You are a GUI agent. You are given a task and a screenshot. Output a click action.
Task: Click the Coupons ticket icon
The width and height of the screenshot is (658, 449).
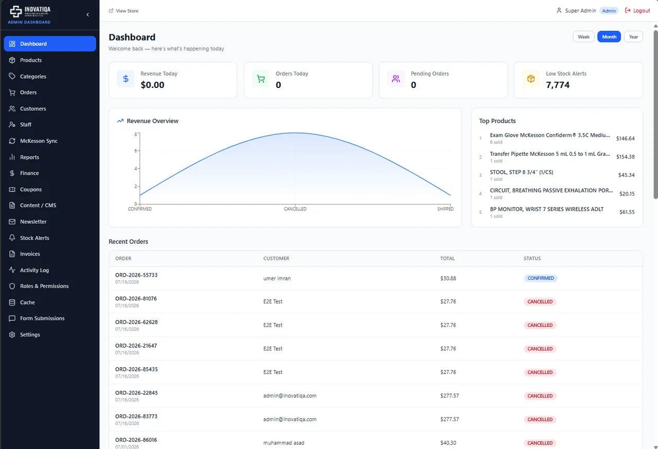(12, 189)
